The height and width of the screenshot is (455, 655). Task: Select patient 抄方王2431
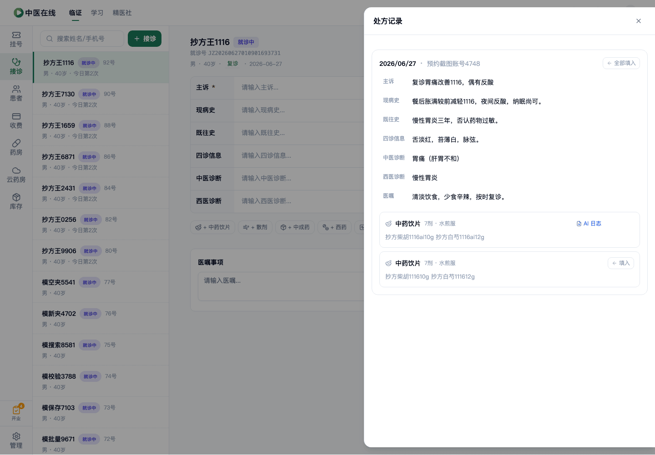pos(101,193)
